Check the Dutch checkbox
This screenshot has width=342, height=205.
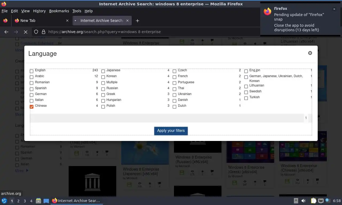[x=174, y=107]
